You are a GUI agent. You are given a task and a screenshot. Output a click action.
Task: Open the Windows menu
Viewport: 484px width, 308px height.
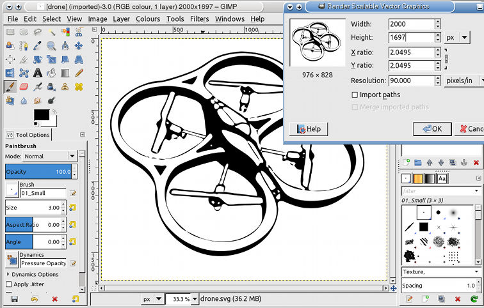tap(230, 19)
